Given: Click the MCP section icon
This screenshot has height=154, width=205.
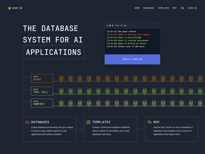Looking at the screenshot, I should pos(149,122).
